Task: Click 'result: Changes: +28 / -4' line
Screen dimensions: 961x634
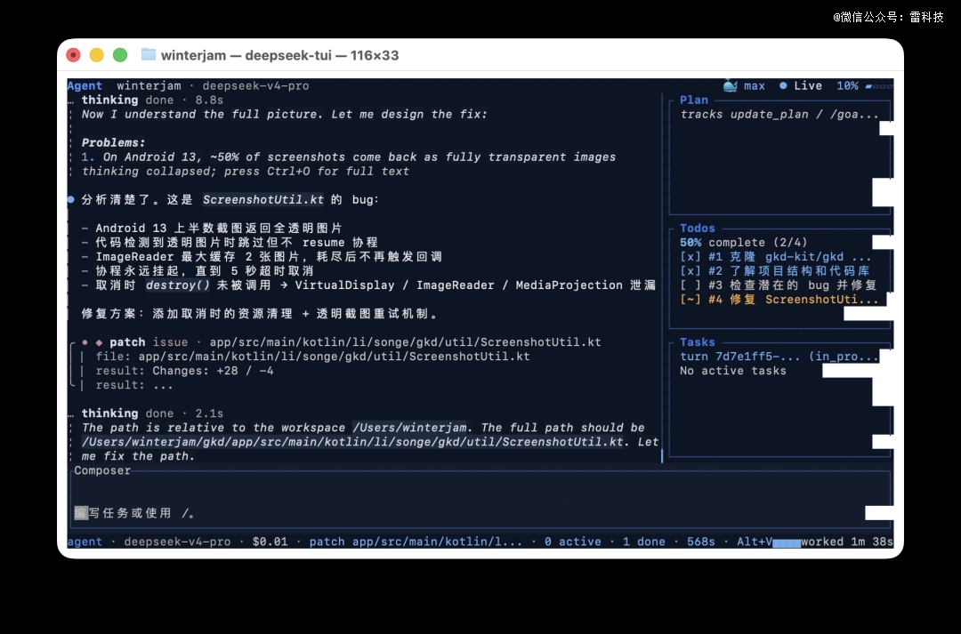Action: (184, 371)
